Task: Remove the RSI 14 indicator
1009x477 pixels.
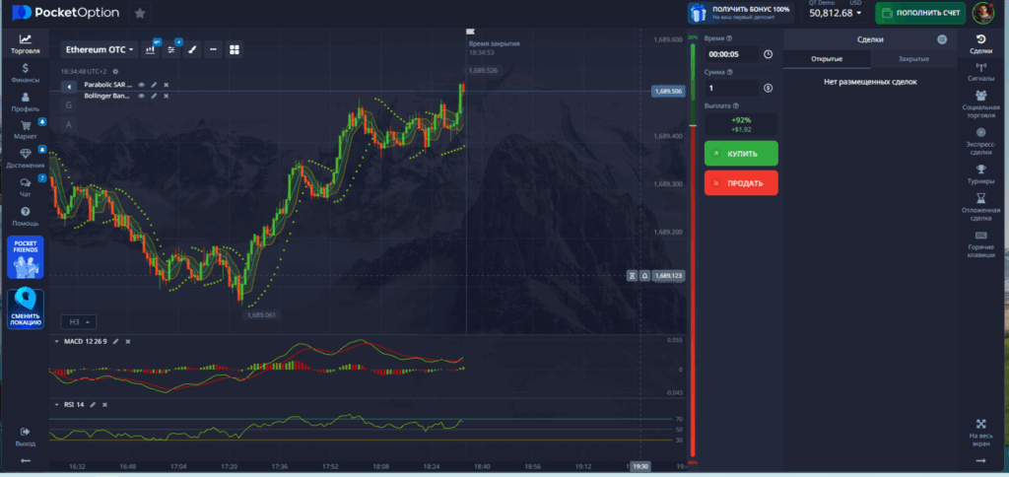Action: [x=103, y=404]
